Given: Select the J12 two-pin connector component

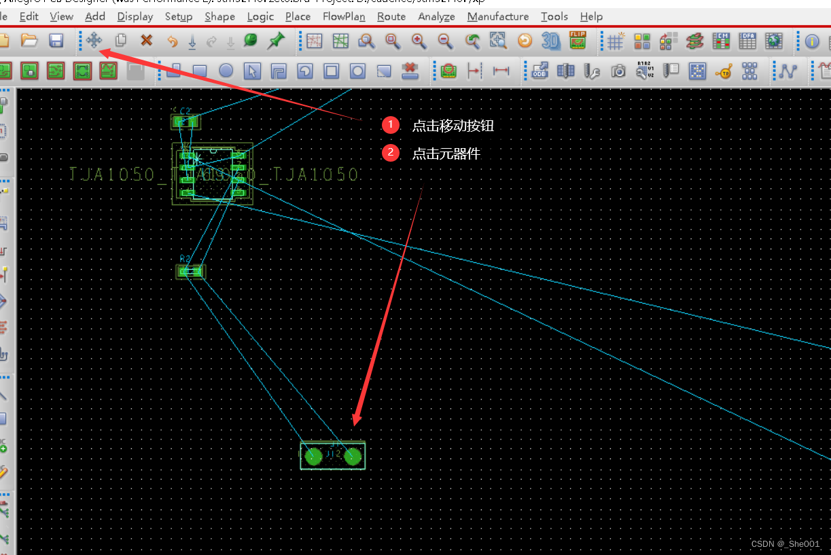Looking at the screenshot, I should pos(332,456).
